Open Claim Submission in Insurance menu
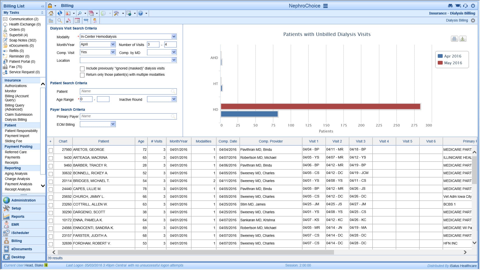Image resolution: width=480 pixels, height=270 pixels. pyautogui.click(x=18, y=114)
